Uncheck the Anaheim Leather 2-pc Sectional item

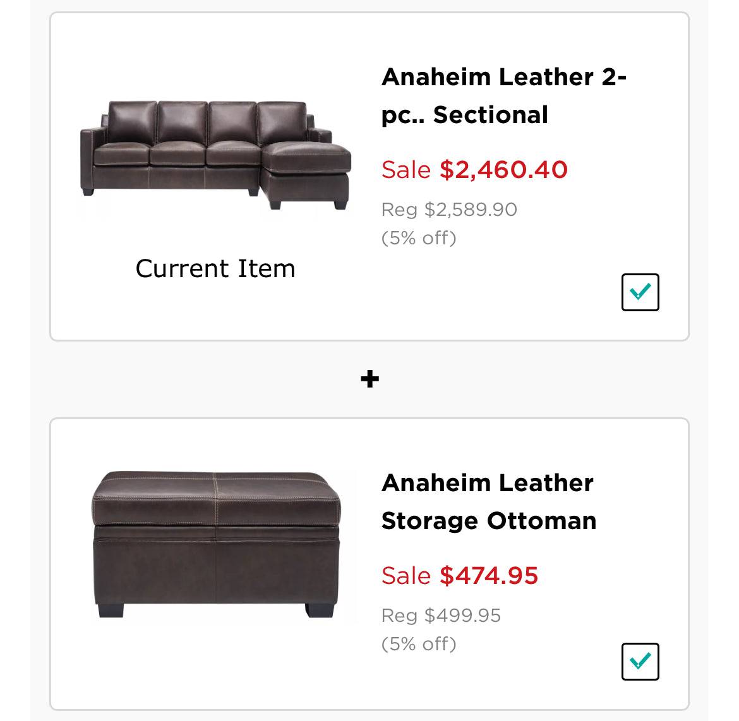pos(640,292)
